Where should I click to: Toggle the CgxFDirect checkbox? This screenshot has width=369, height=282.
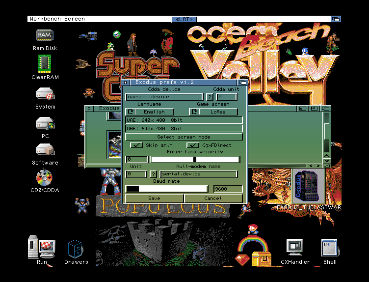point(193,145)
